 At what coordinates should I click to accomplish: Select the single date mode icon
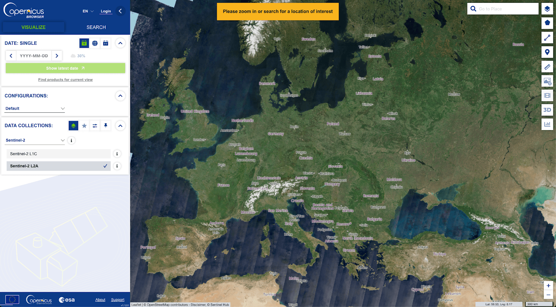coord(84,43)
